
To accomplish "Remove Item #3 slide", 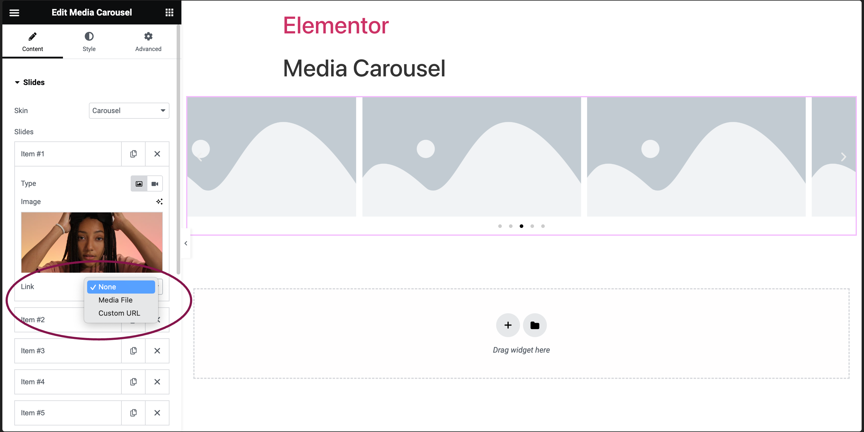I will pyautogui.click(x=157, y=351).
